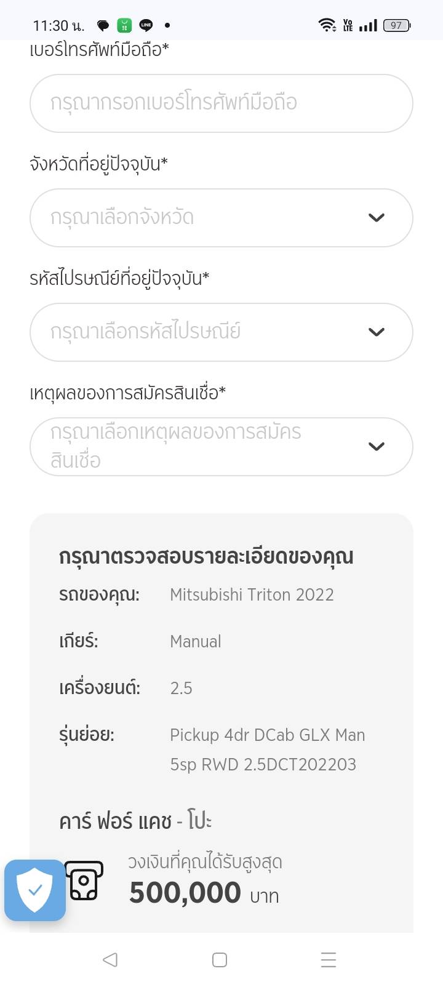443x987 pixels.
Task: Tap the Mitsubishi Triton 2022 car detail
Action: tap(252, 594)
